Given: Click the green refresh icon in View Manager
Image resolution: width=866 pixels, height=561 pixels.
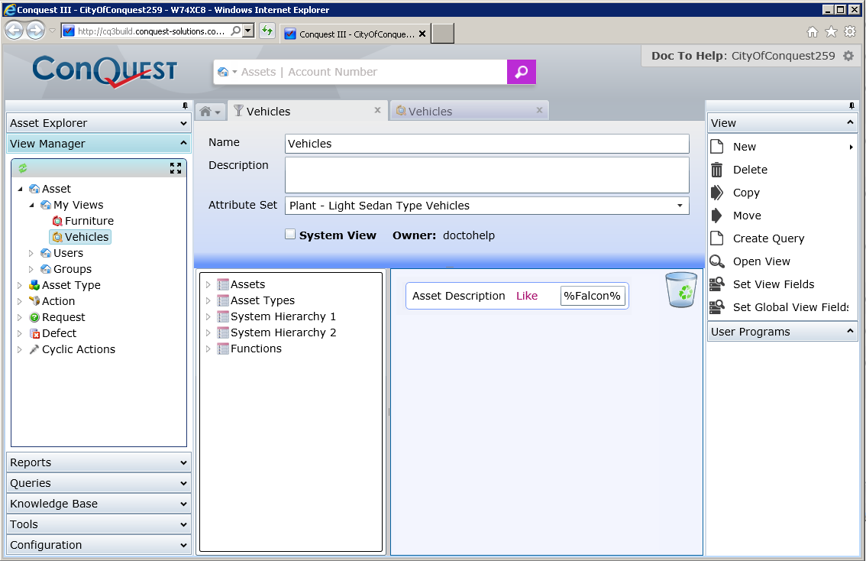Looking at the screenshot, I should coord(23,168).
